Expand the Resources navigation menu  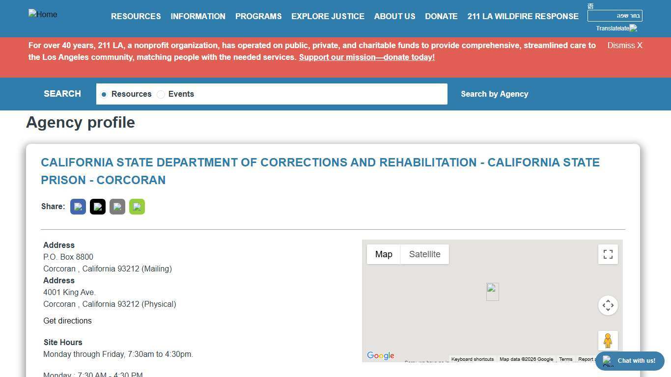coord(136,16)
